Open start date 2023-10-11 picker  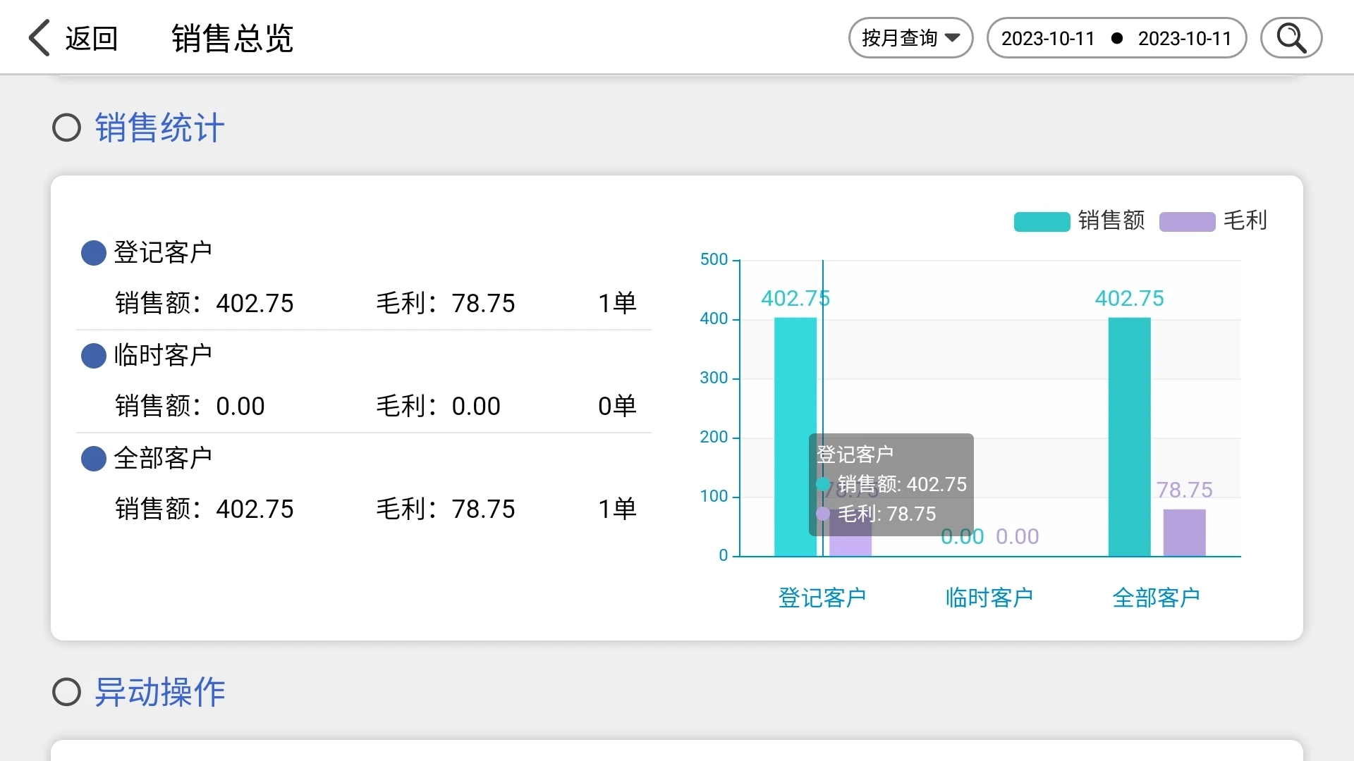click(x=1047, y=38)
